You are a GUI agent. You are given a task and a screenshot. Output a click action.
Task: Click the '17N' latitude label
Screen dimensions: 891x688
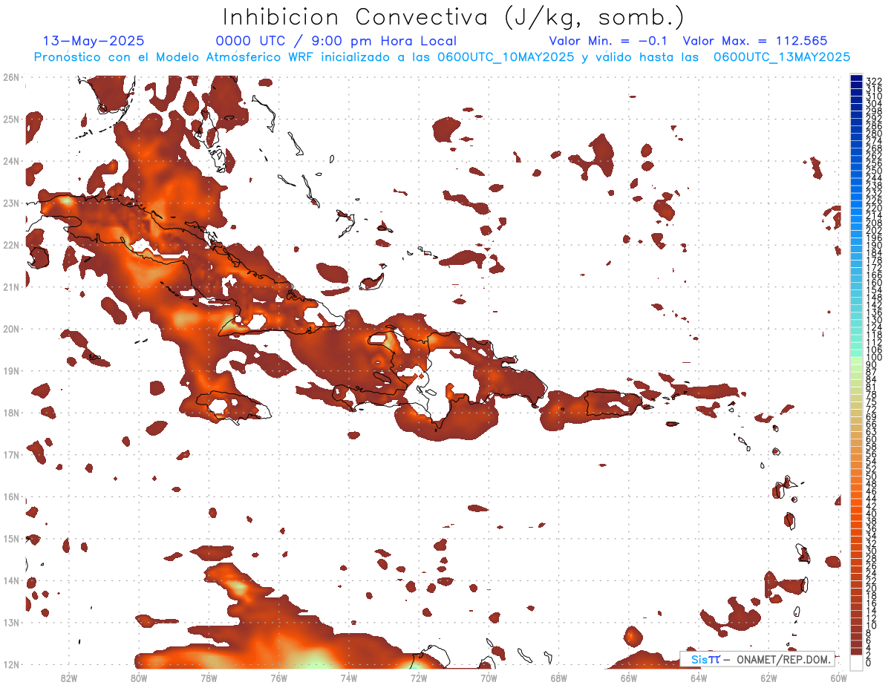pyautogui.click(x=10, y=454)
